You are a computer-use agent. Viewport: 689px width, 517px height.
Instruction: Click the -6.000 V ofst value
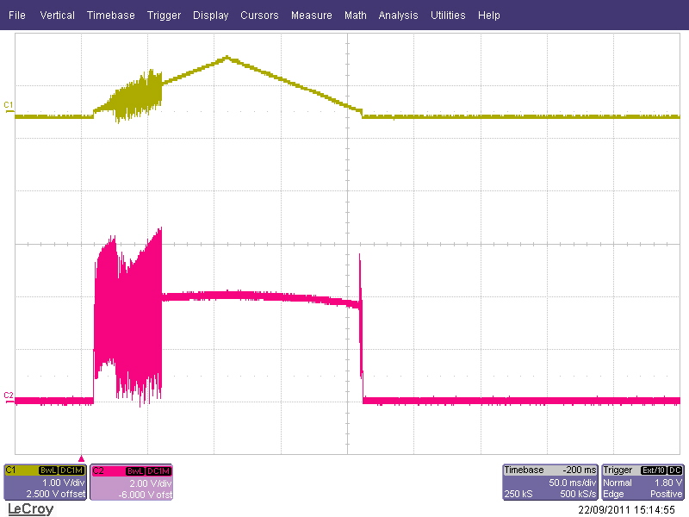(145, 495)
